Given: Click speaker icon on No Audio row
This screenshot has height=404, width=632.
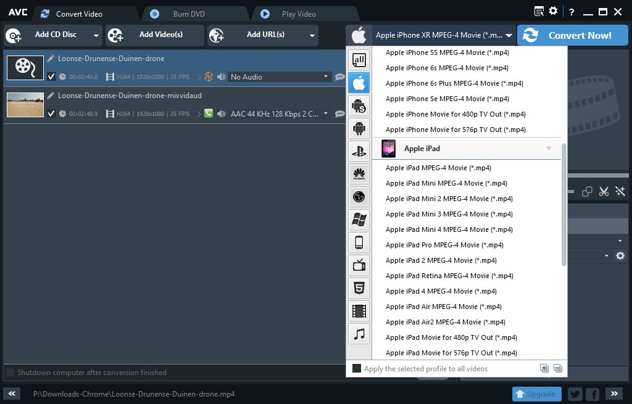Looking at the screenshot, I should click(222, 76).
